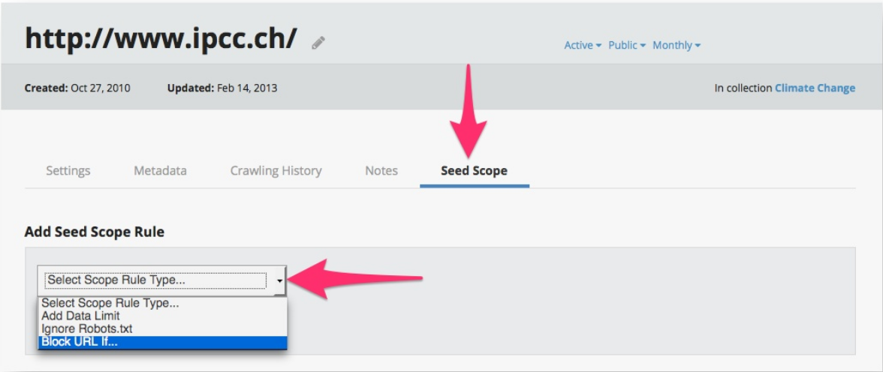Switch to the Metadata tab
This screenshot has height=372, width=883.
pos(160,170)
